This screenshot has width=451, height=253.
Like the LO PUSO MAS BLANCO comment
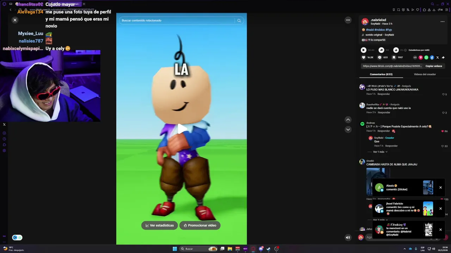[444, 94]
